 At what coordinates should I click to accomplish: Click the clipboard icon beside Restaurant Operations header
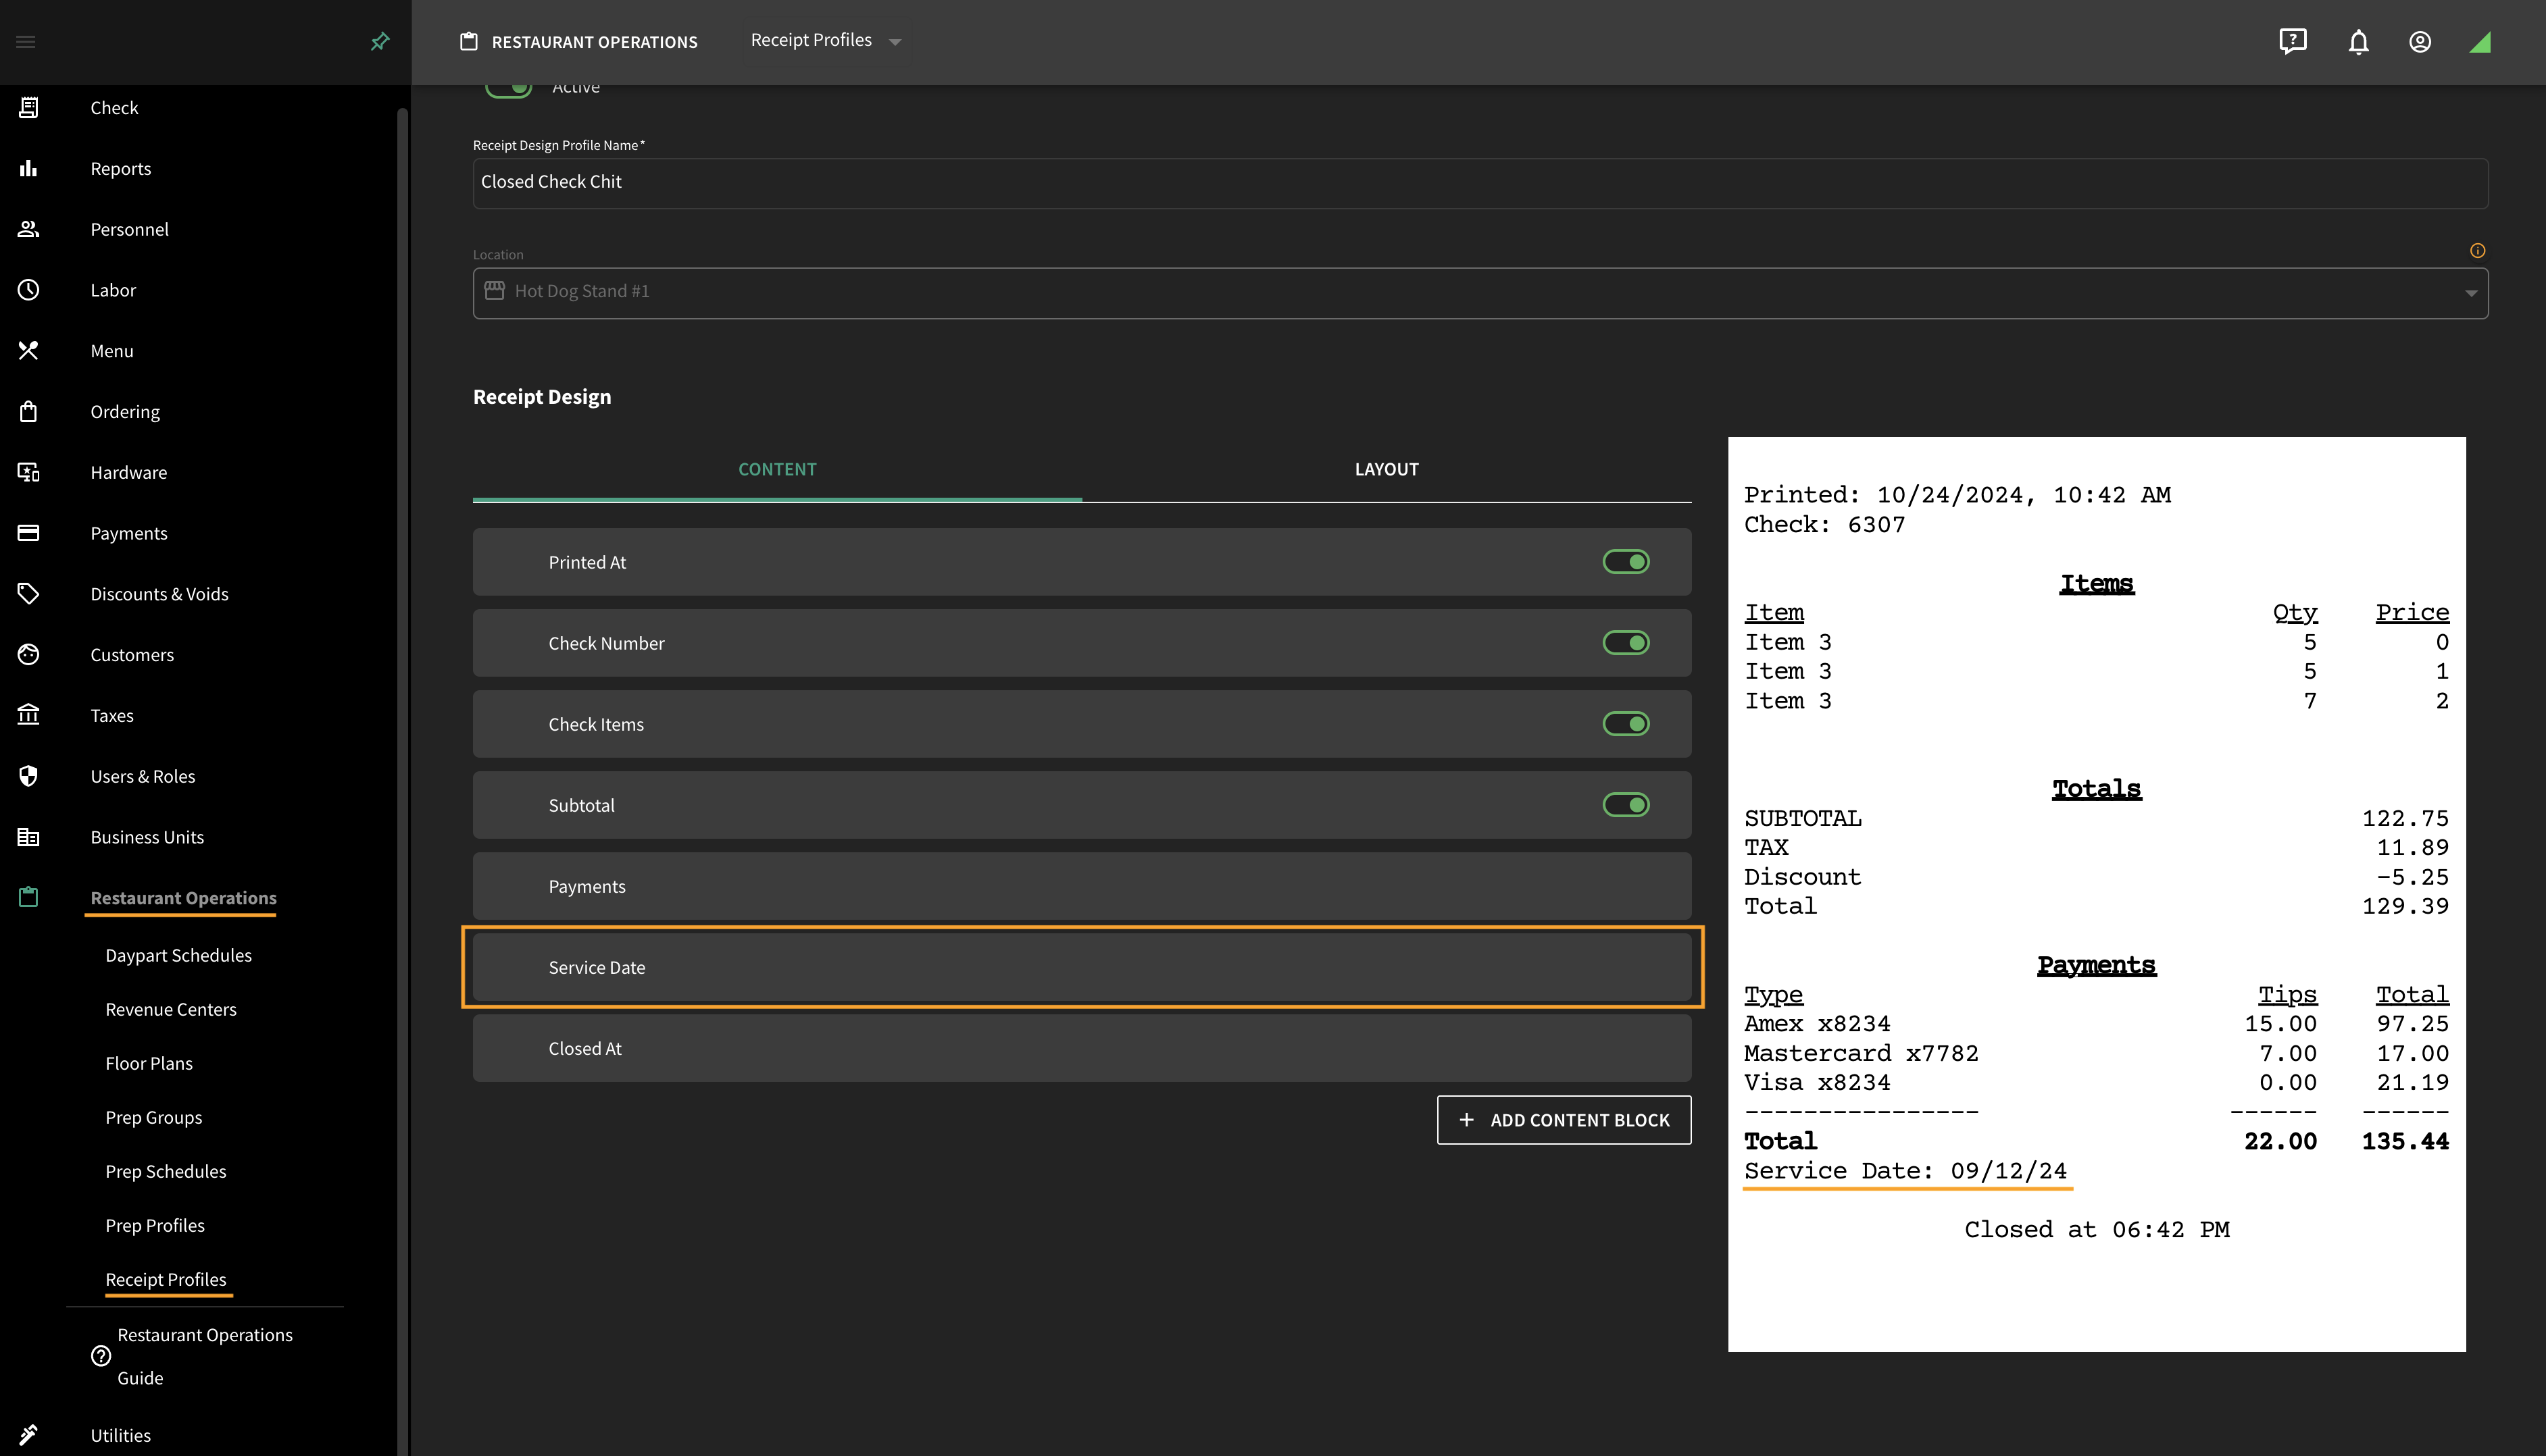(x=468, y=41)
